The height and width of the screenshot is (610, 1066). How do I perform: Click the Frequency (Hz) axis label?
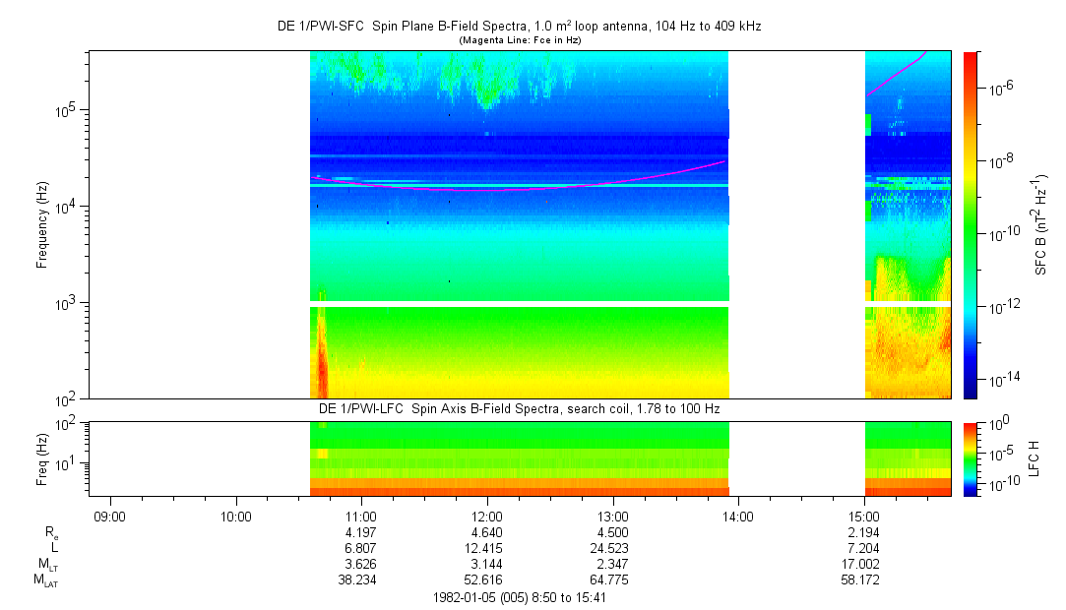(42, 225)
